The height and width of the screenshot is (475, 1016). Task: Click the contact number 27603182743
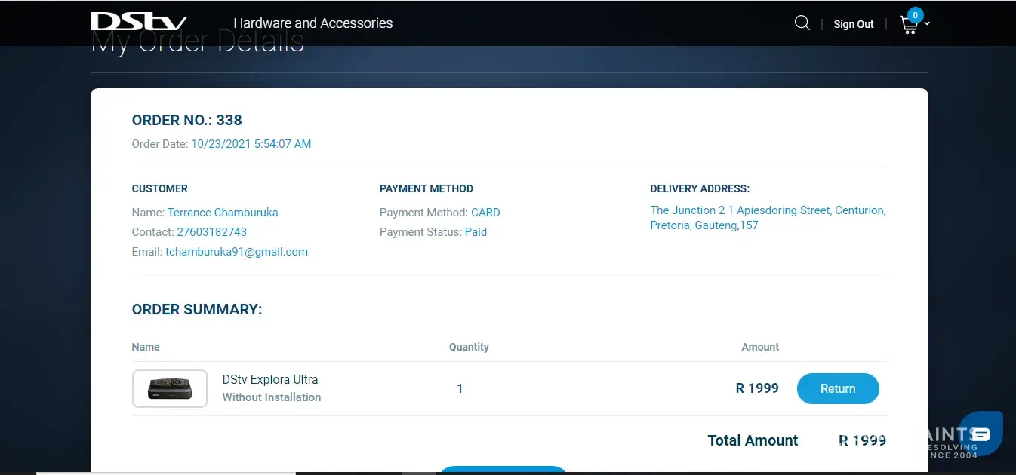(x=211, y=232)
